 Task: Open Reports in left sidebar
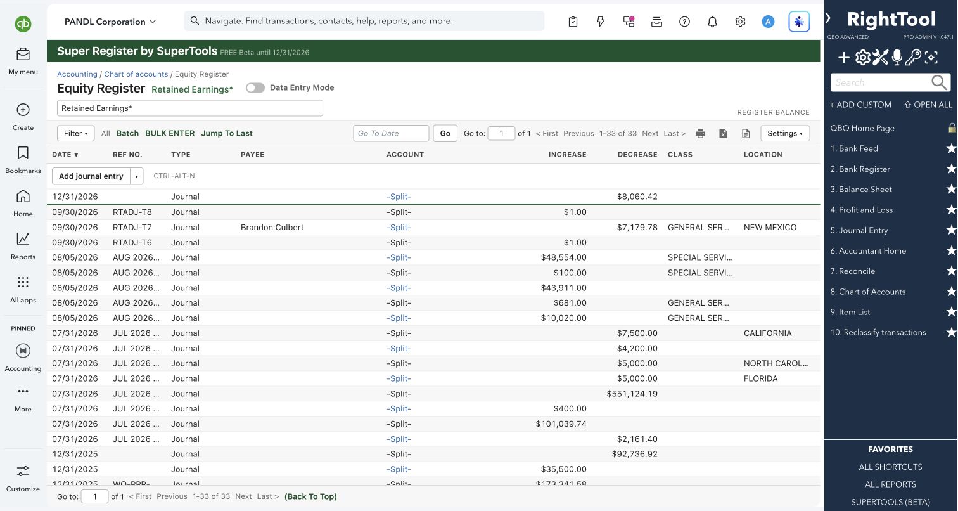coord(23,245)
